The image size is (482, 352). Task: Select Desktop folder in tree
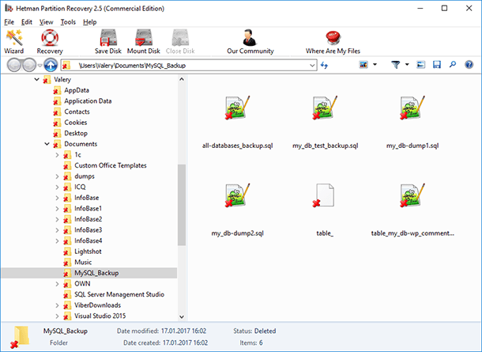click(76, 134)
